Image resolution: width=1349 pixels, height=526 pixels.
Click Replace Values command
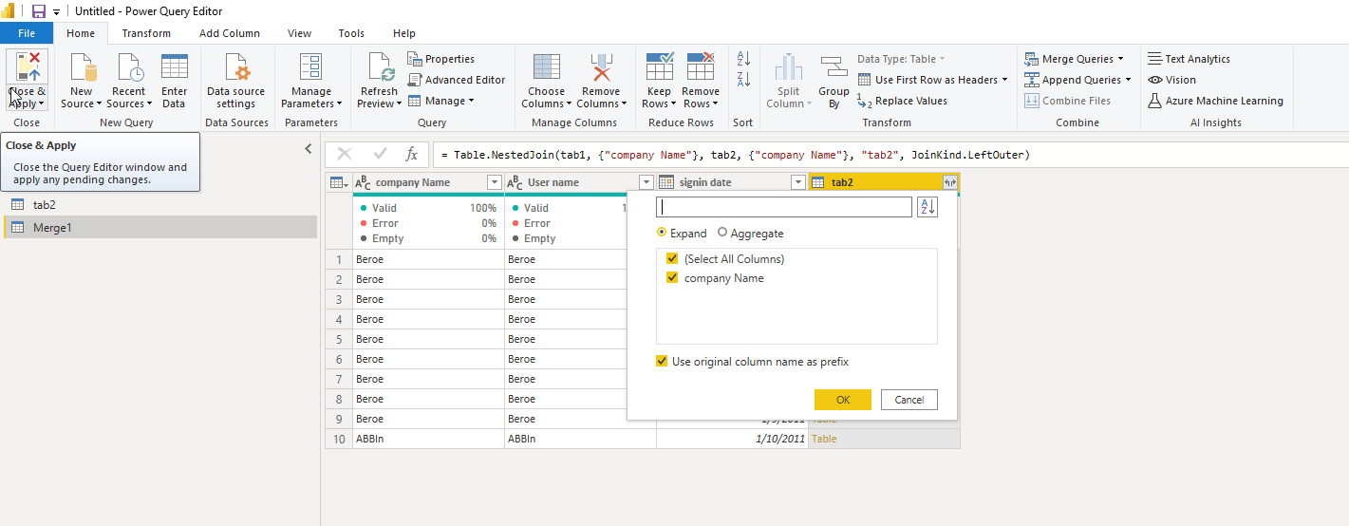click(x=902, y=101)
